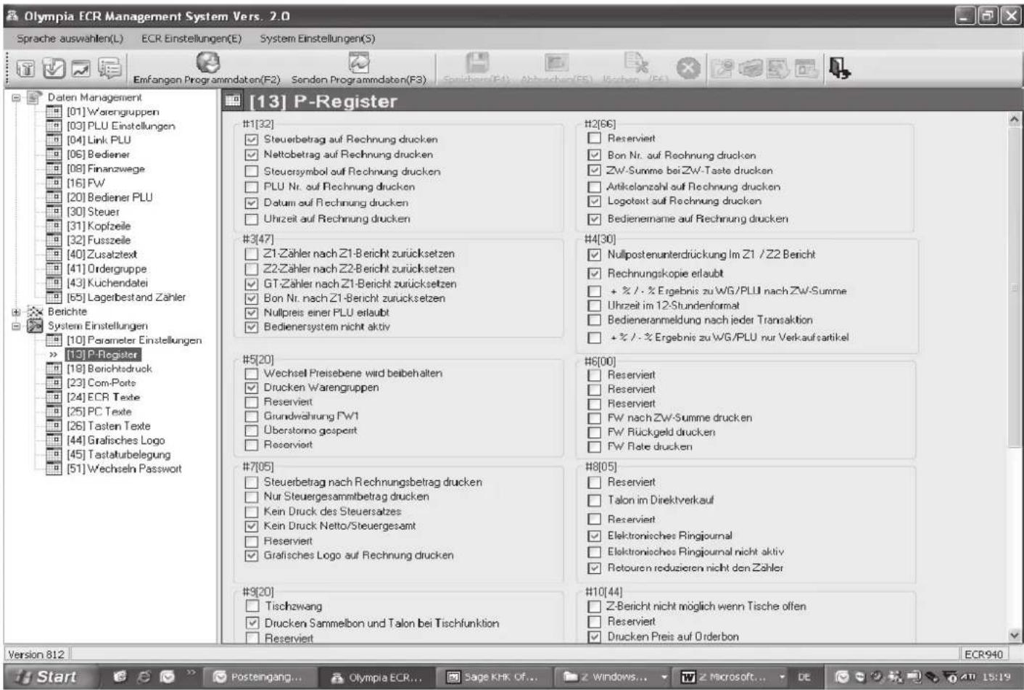1024x690 pixels.
Task: Check Artikelanzahl auf Rechnung drucken
Action: [x=595, y=187]
